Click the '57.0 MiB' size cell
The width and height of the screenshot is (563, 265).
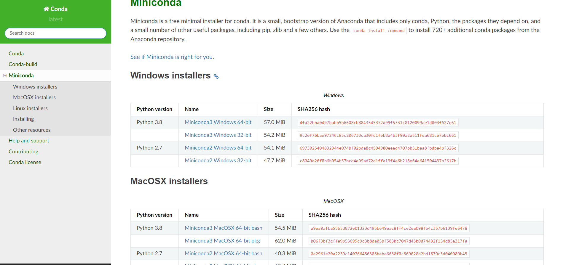point(275,122)
